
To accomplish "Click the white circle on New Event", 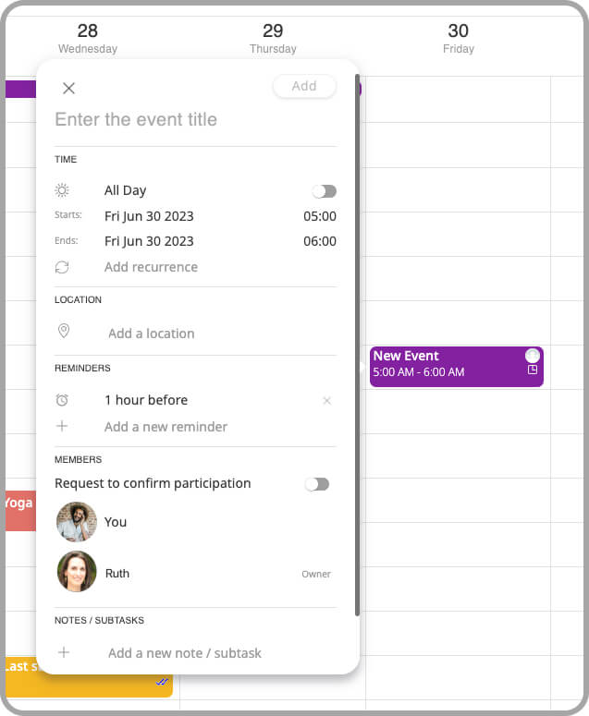I will pyautogui.click(x=532, y=356).
